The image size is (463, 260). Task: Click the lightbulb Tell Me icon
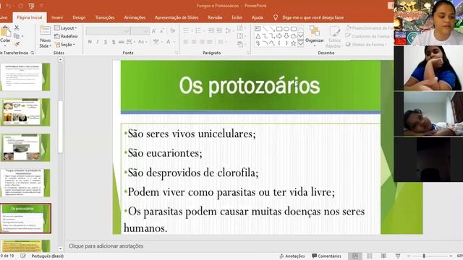[x=275, y=17]
